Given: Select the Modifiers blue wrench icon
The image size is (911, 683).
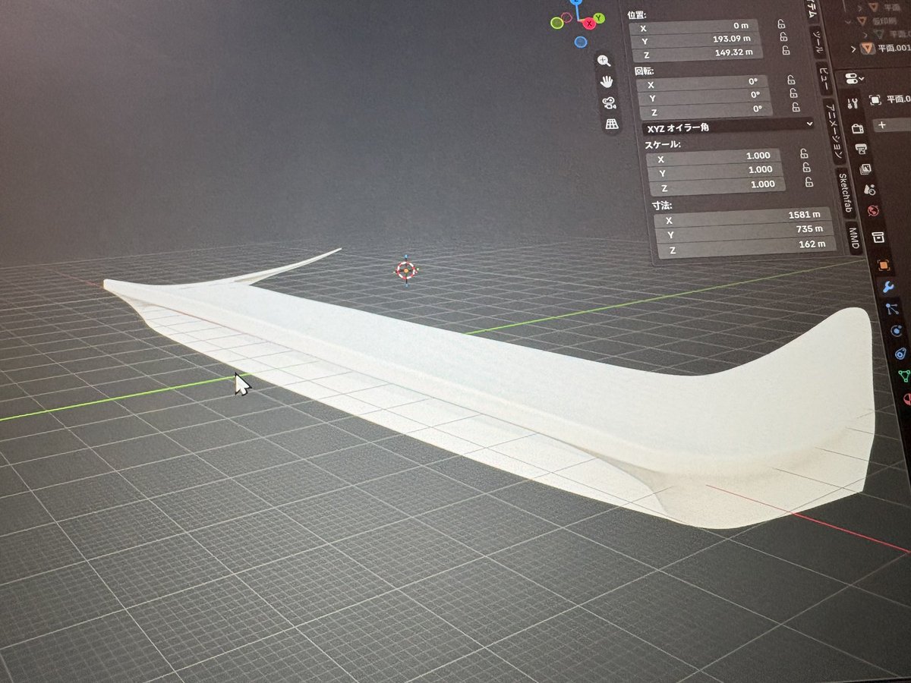Looking at the screenshot, I should tap(889, 287).
